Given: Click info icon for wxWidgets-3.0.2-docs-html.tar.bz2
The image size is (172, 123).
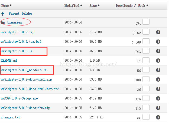Looking at the screenshot, I should (158, 89).
